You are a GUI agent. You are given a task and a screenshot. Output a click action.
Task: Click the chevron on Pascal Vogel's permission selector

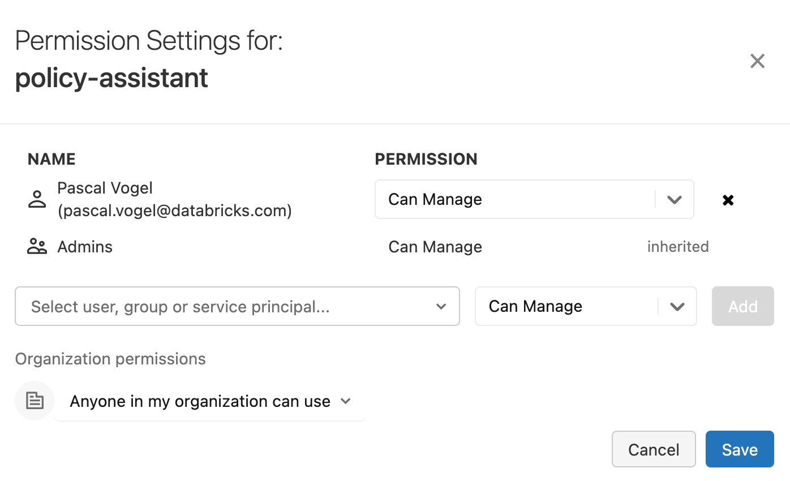click(674, 199)
